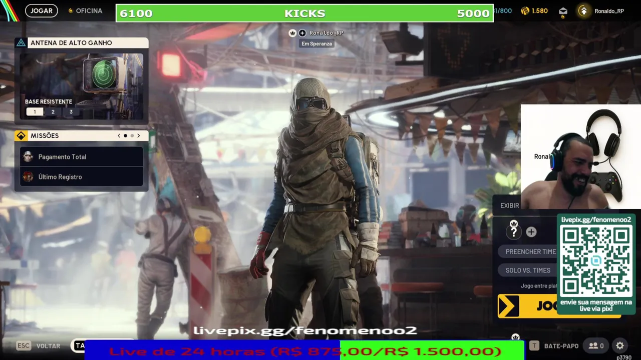Open the Pagamento Total mission
641x360 pixels.
tap(82, 156)
